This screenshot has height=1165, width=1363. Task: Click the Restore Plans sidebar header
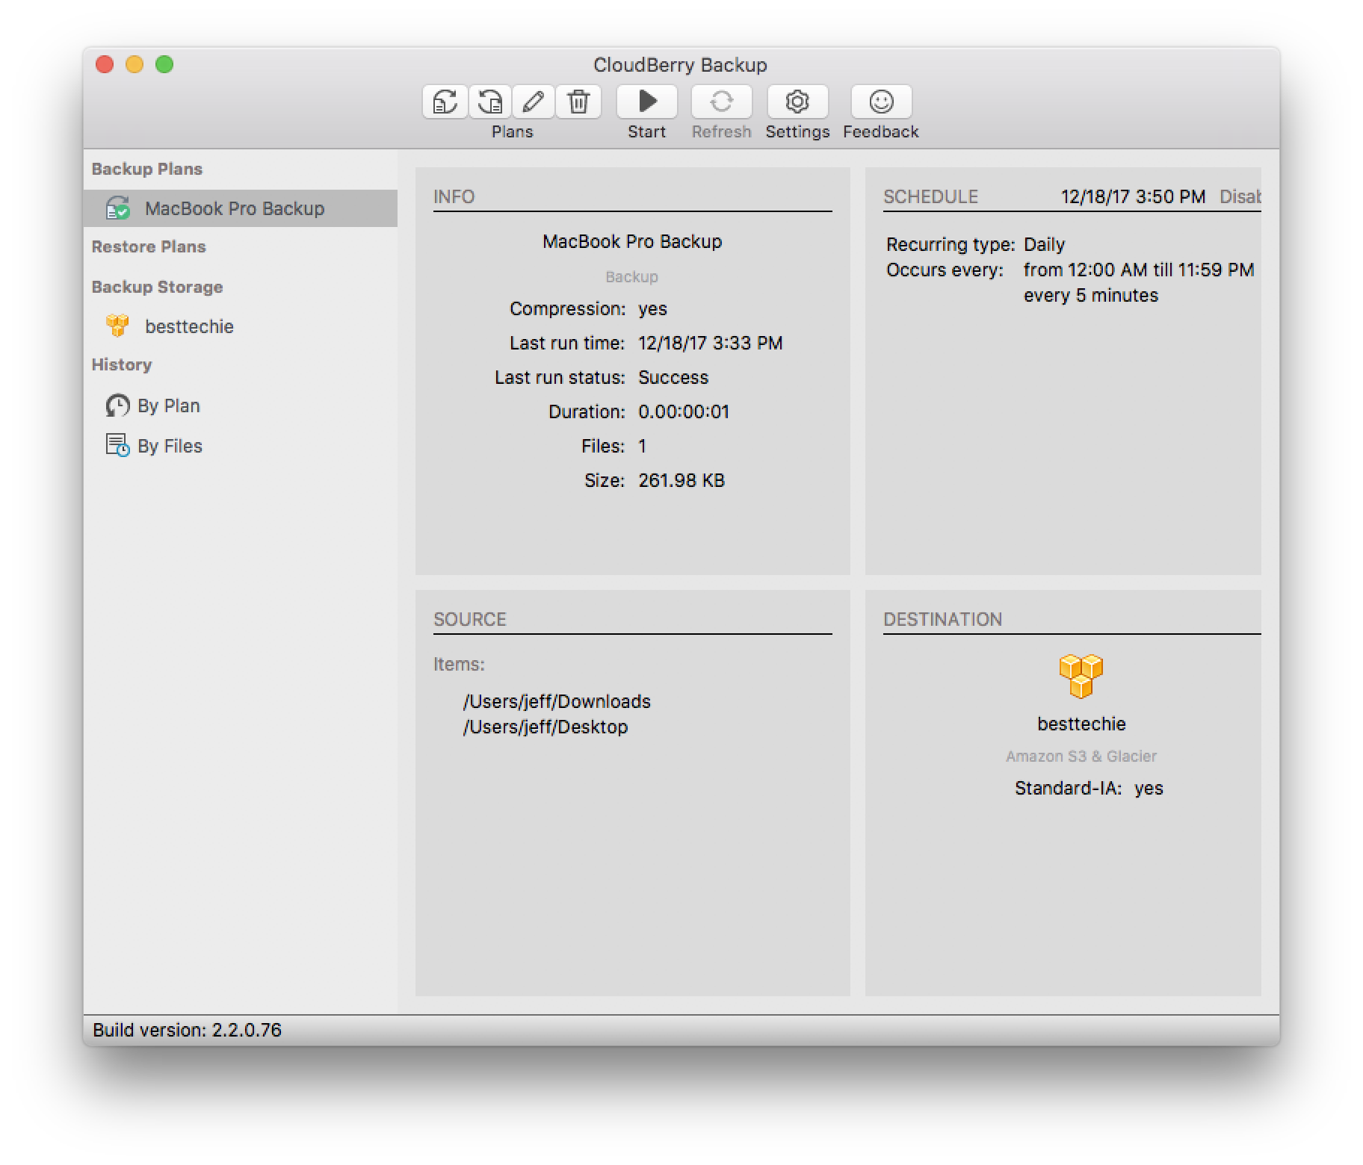(x=149, y=246)
